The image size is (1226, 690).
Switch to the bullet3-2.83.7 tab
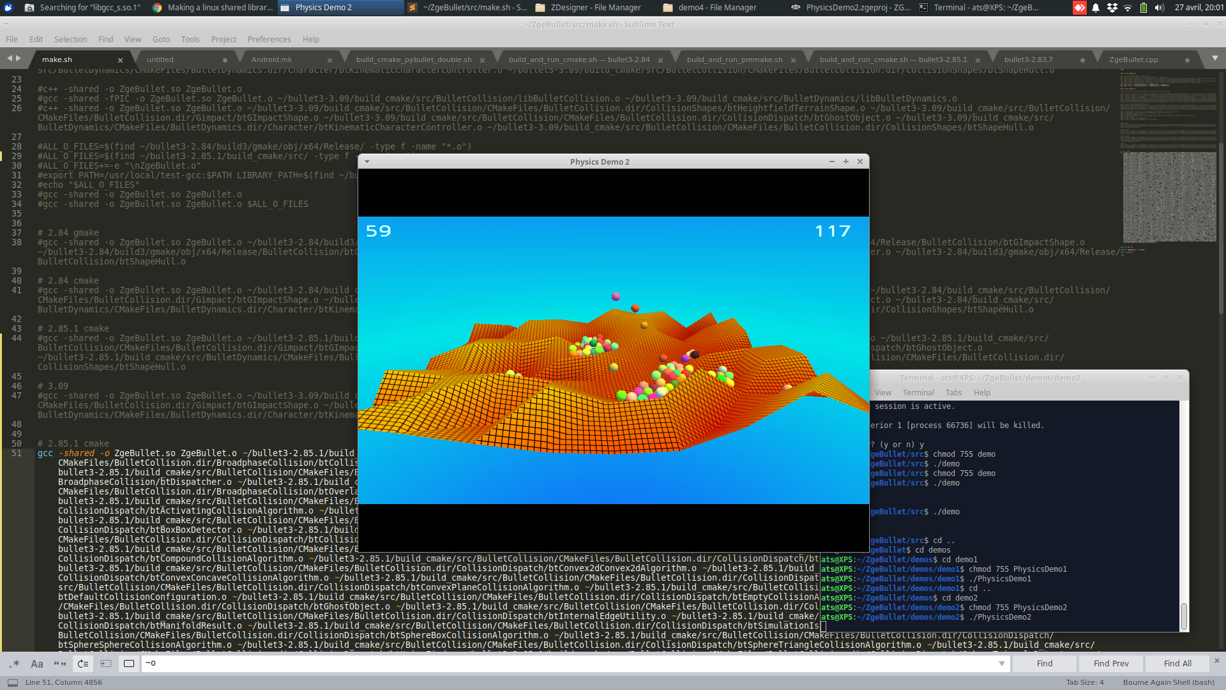coord(1028,59)
